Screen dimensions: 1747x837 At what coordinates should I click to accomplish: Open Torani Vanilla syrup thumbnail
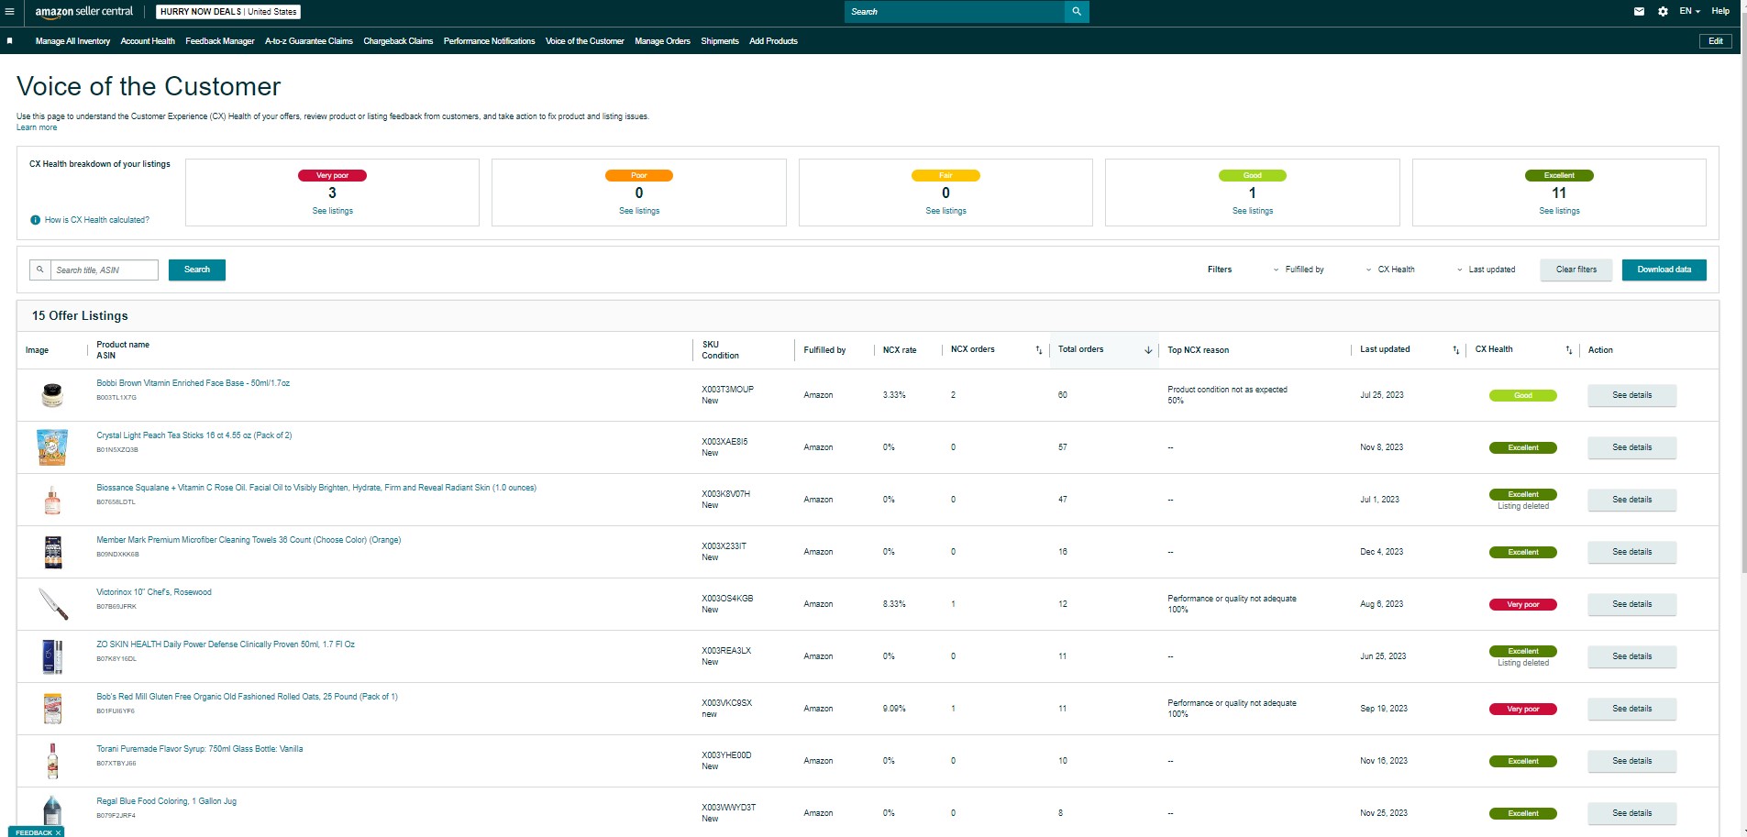click(x=52, y=761)
